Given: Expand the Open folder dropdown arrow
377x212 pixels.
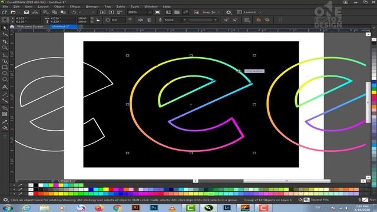Looking at the screenshot, I should point(19,12).
